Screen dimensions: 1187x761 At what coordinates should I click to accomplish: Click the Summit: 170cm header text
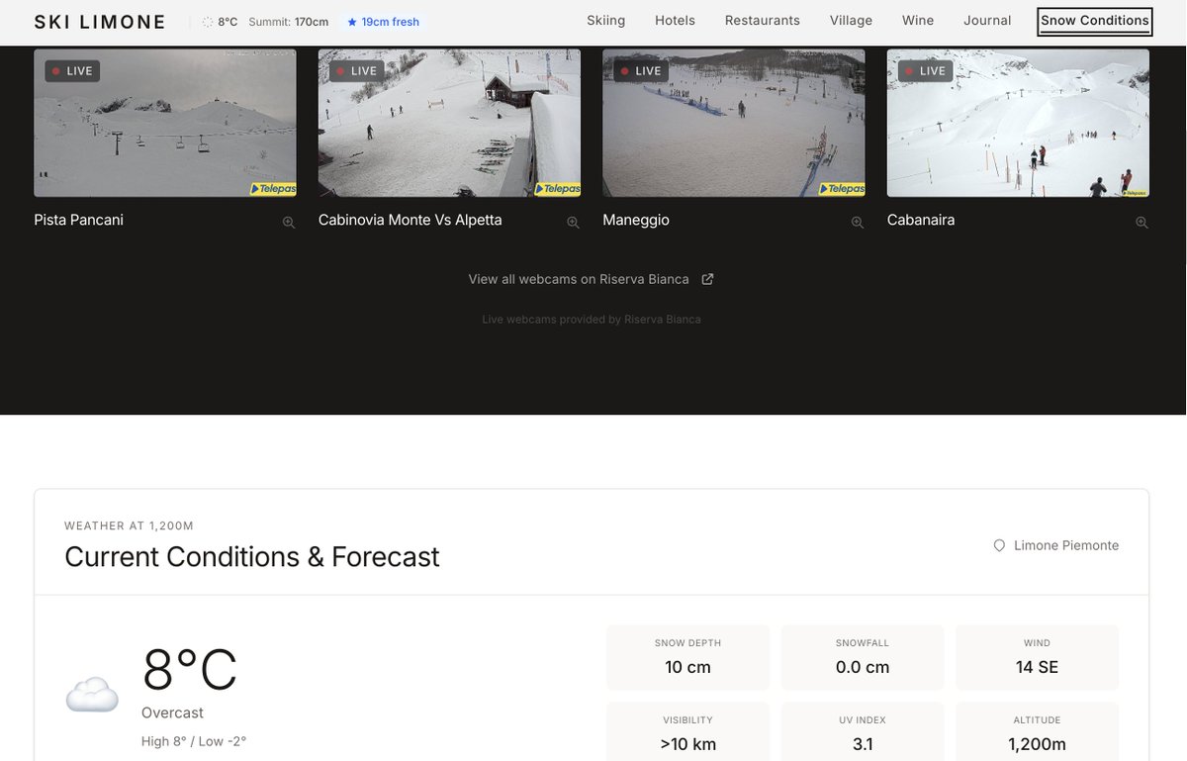click(x=289, y=22)
